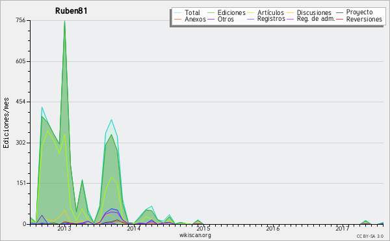Screen dimensions: 390x241
Task: Click the 302 y-axis value
Action: (x=21, y=143)
